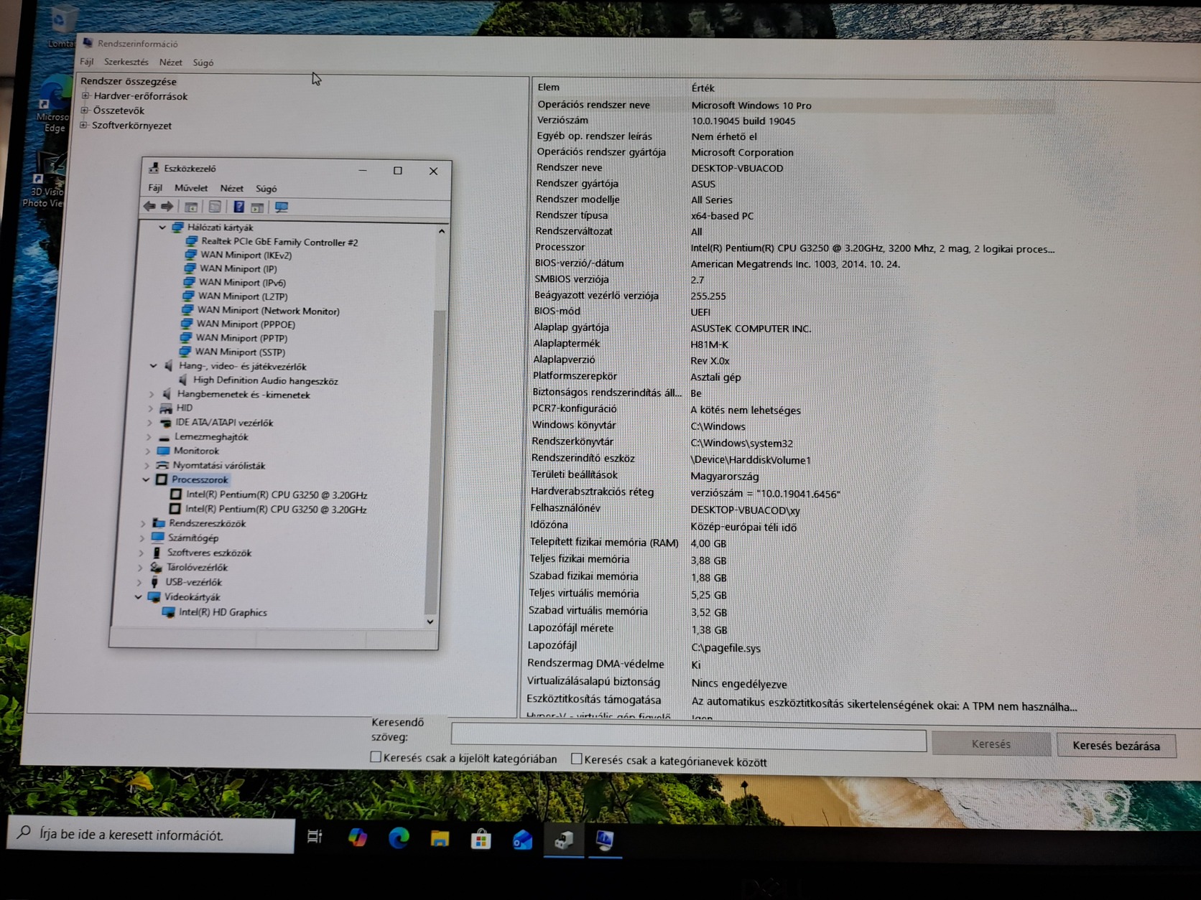Viewport: 1201px width, 900px height.
Task: Expand the IDE ATA/ATAPI vezérlők category
Action: 149,423
